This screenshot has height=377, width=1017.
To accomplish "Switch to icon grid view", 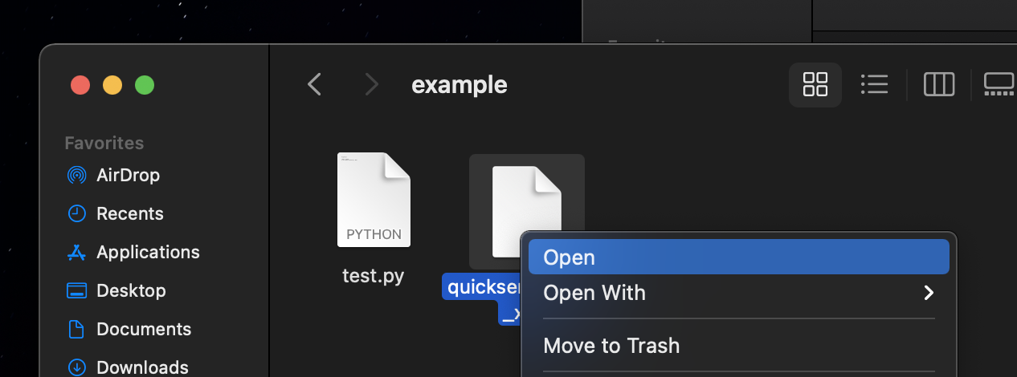I will coord(815,84).
